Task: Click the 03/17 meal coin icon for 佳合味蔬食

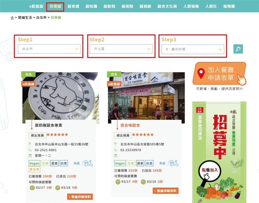Action: (x=118, y=182)
